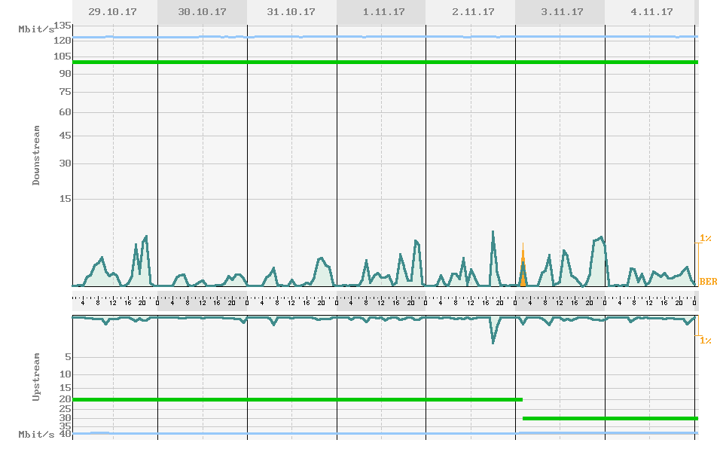The height and width of the screenshot is (452, 723).
Task: Click the deepest upstream dip on 2.11.17
Action: pyautogui.click(x=493, y=343)
